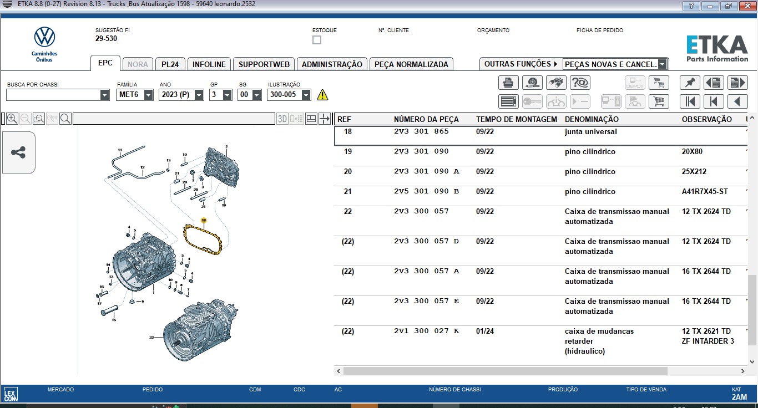Go to previous document page icon
Viewport: 758px width, 408px height.
tap(714, 83)
